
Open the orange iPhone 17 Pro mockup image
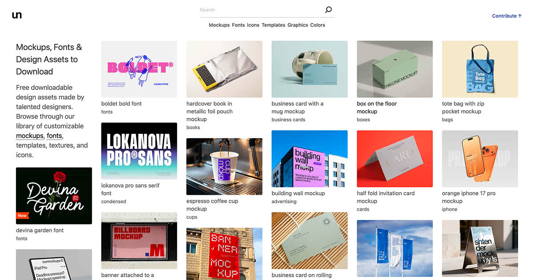(480, 159)
